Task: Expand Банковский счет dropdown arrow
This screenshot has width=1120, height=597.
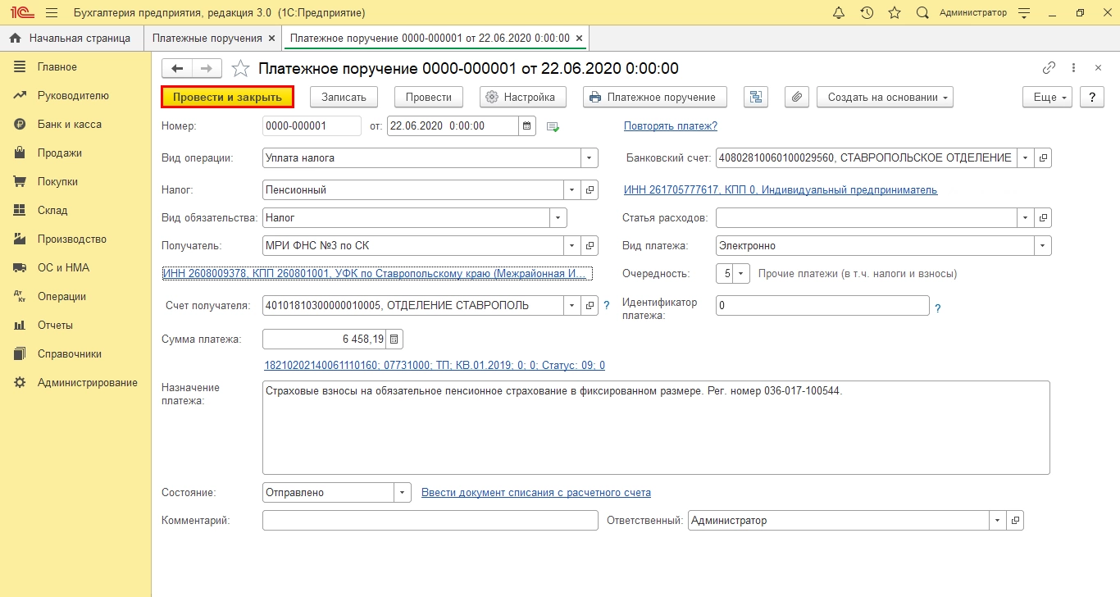Action: (1026, 157)
